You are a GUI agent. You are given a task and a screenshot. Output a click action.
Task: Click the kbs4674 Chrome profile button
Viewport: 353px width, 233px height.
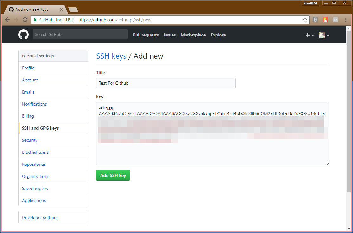311,3
